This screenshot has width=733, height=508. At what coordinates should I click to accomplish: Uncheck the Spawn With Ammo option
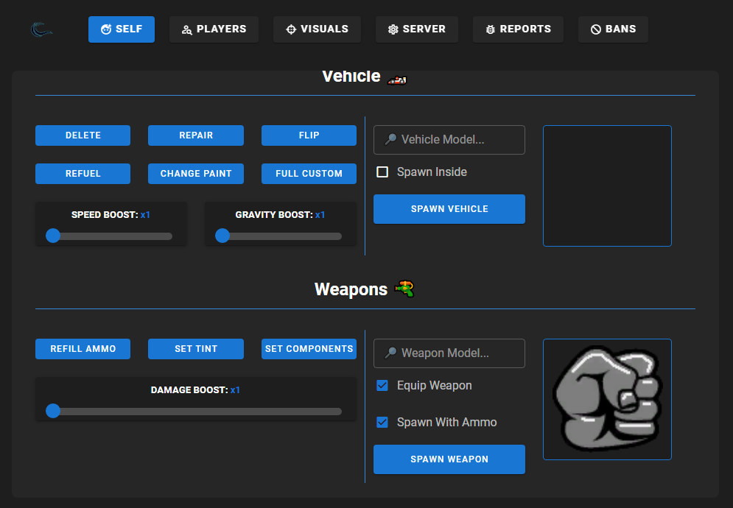[382, 422]
